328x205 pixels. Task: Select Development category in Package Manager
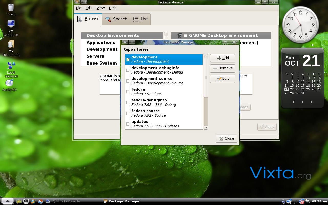coord(101,49)
